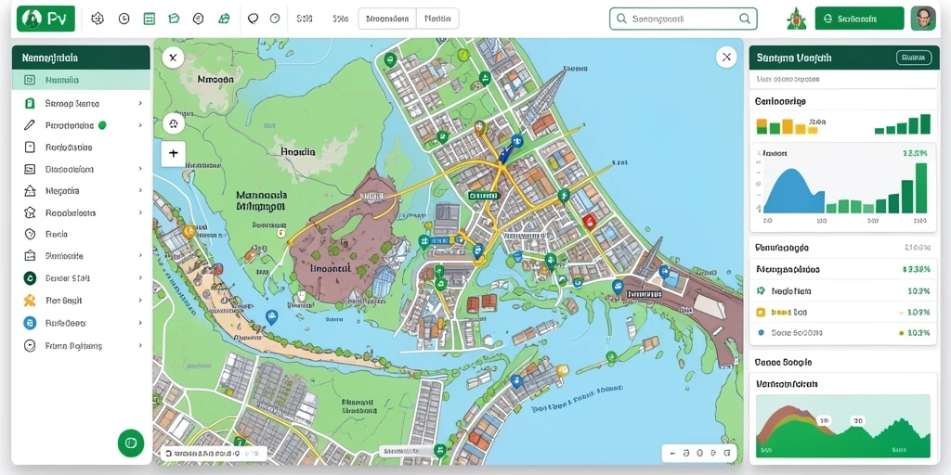Click the green floating round button
This screenshot has width=951, height=475.
tap(131, 443)
